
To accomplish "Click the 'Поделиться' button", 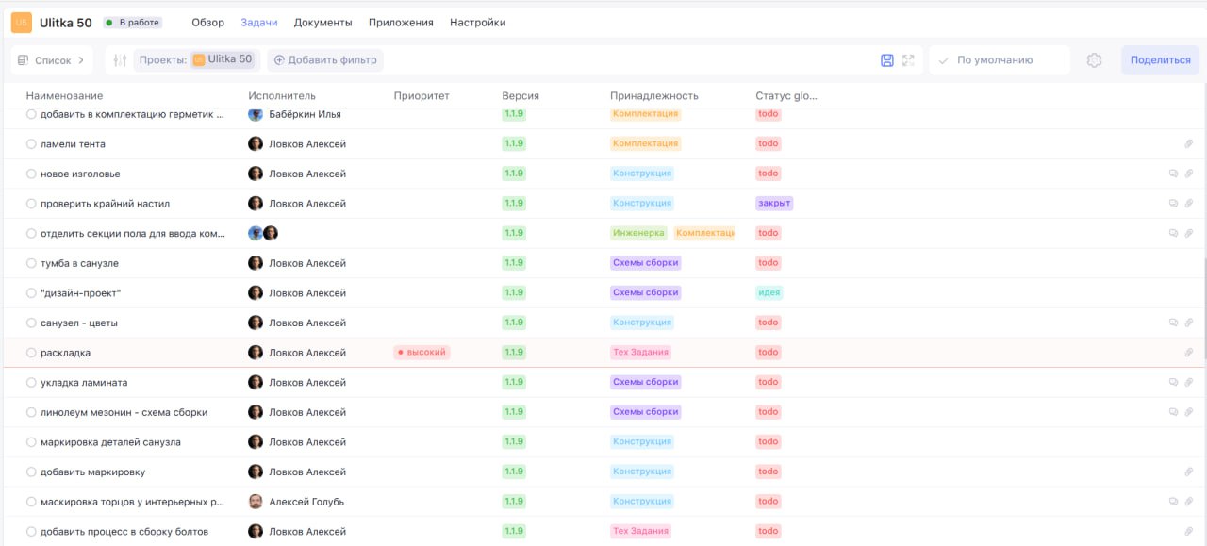I will [1160, 60].
